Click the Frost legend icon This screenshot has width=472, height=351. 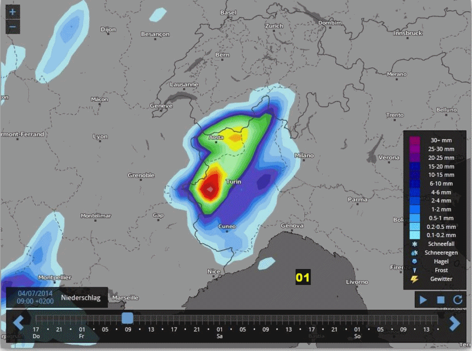(415, 270)
